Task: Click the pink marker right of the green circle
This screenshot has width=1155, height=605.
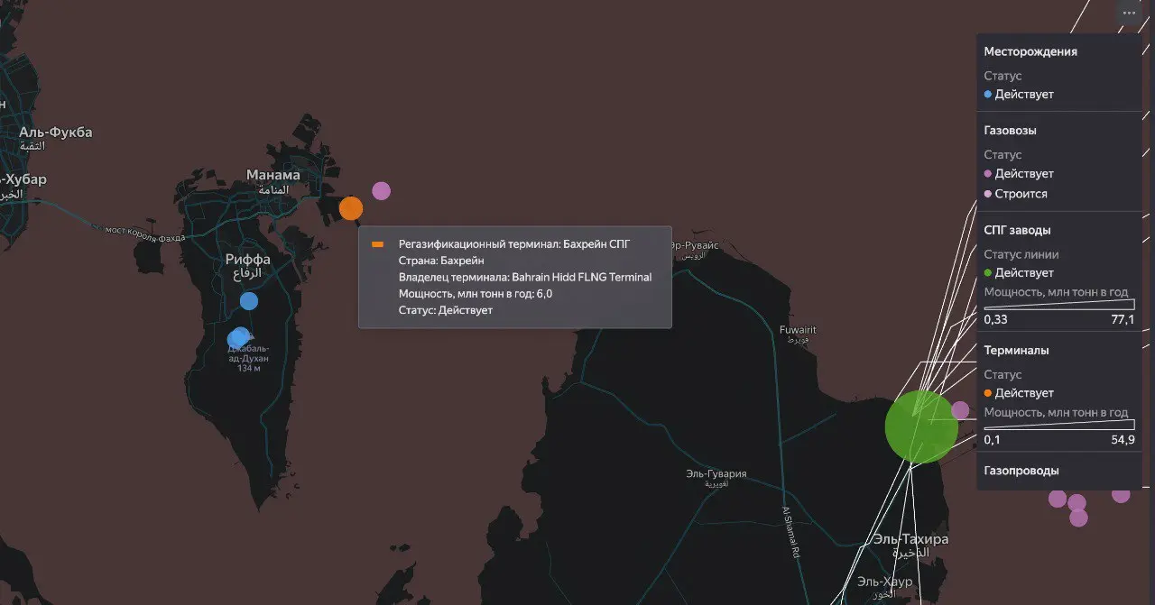Action: click(x=960, y=410)
